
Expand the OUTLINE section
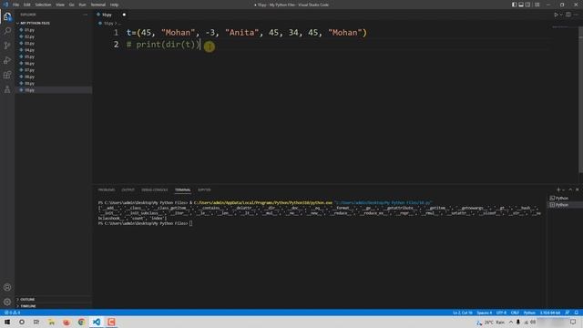pos(27,300)
